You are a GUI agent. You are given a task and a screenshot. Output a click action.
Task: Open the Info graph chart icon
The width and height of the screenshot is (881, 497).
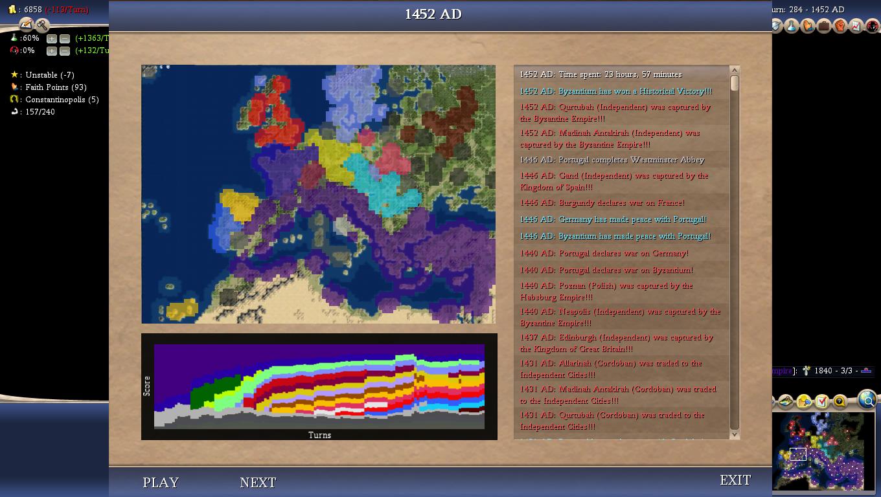click(856, 26)
